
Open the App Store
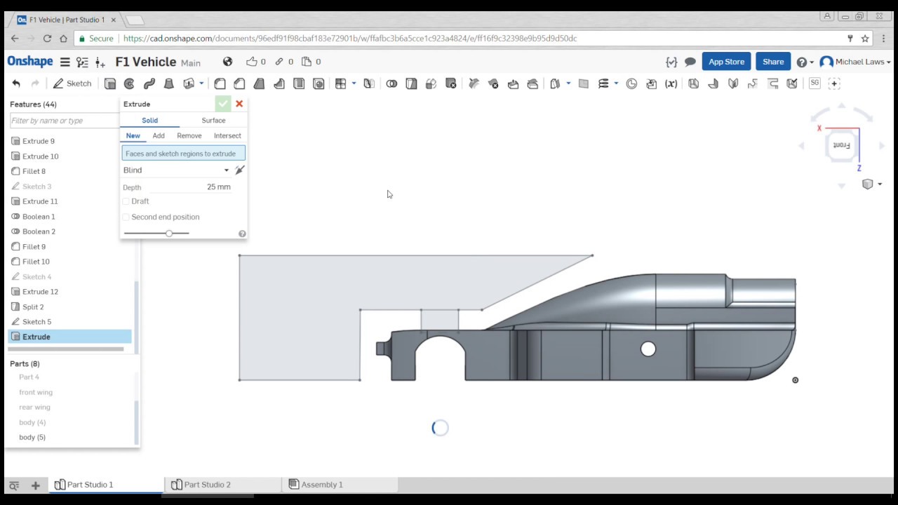point(726,62)
